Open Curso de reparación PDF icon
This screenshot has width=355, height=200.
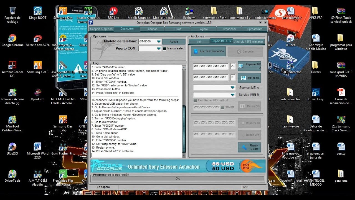341,97
